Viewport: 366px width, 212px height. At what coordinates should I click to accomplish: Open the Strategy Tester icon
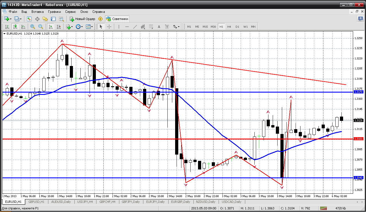(x=61, y=19)
